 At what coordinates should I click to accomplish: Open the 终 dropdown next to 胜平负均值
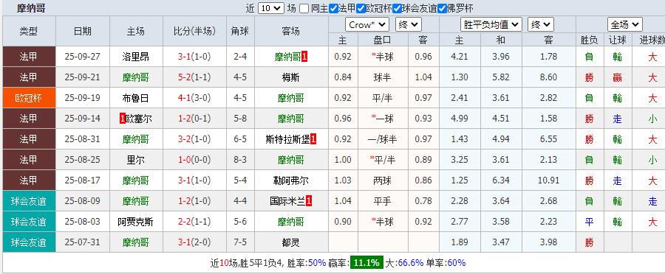[541, 25]
